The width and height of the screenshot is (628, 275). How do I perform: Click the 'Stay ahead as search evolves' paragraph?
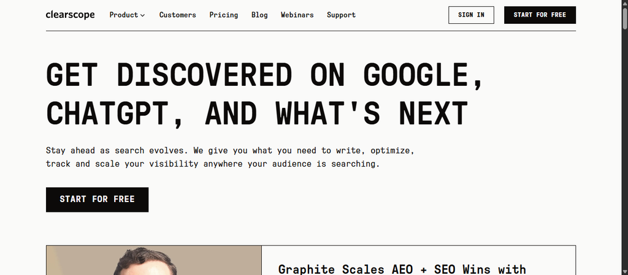(231, 157)
